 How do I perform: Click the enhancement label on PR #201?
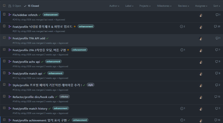(86, 26)
